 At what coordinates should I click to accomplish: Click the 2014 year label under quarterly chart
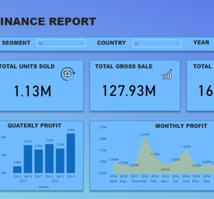(55, 181)
